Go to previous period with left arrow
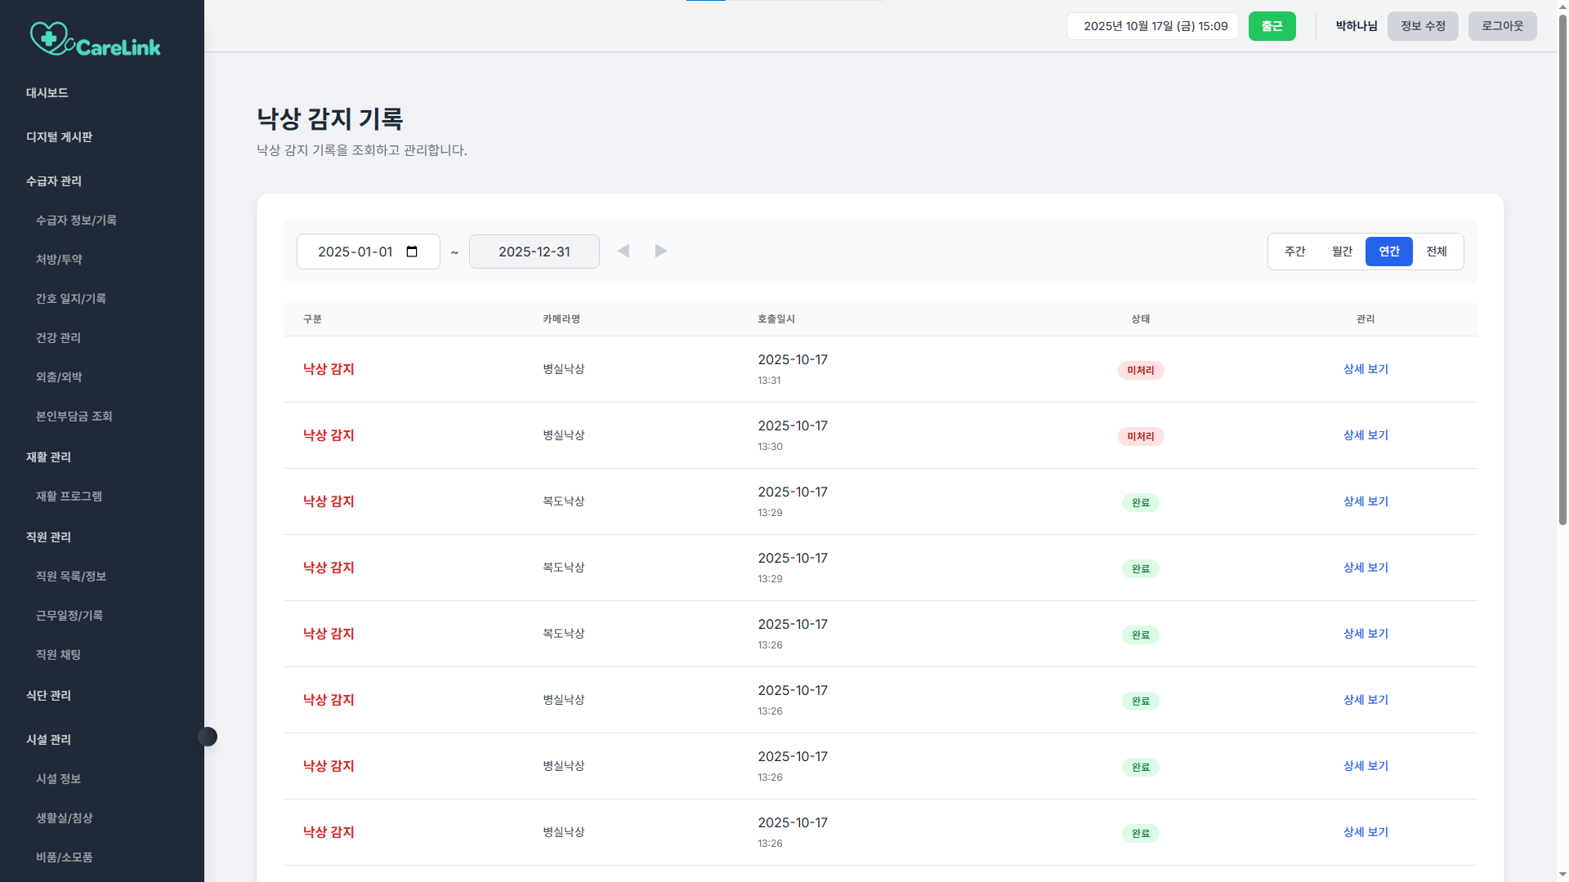The image size is (1569, 882). click(624, 251)
